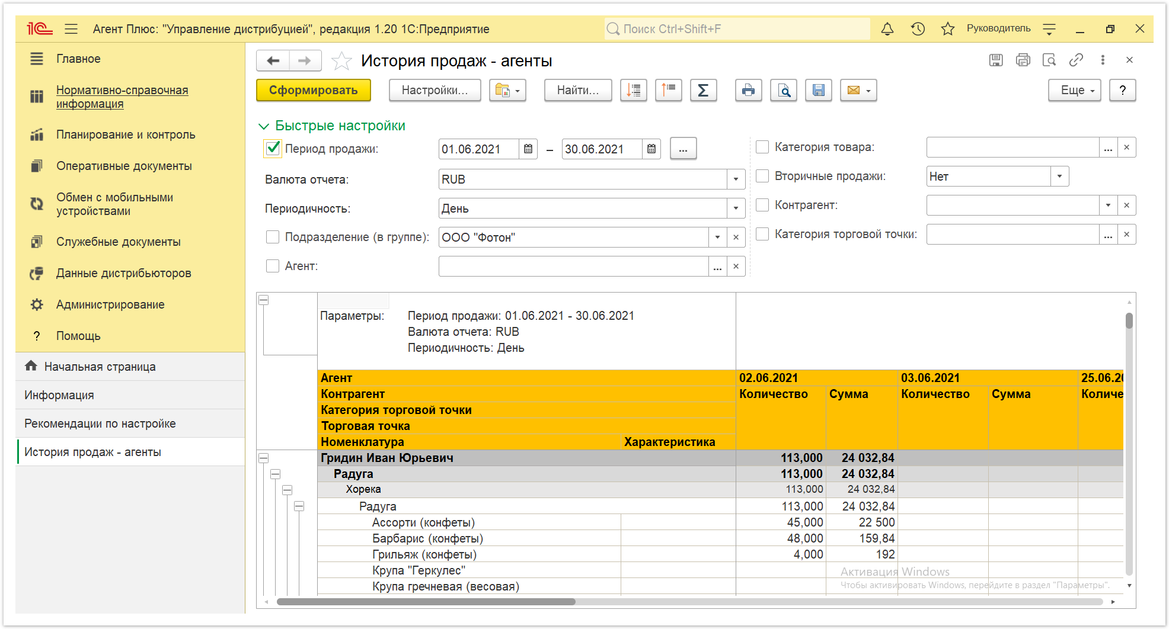Send report by email envelope button
Screen dimensions: 1169x629
(x=858, y=91)
